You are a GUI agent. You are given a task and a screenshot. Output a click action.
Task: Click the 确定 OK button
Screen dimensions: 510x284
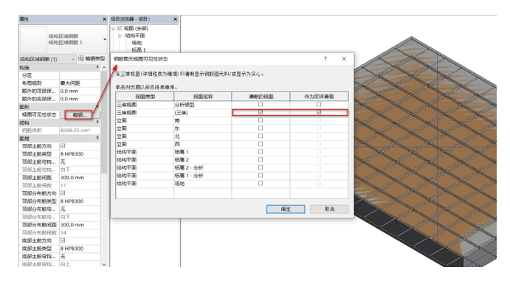286,209
